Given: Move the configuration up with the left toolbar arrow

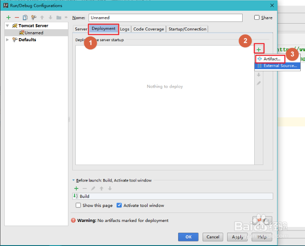Looking at the screenshot, I should coord(42,18).
